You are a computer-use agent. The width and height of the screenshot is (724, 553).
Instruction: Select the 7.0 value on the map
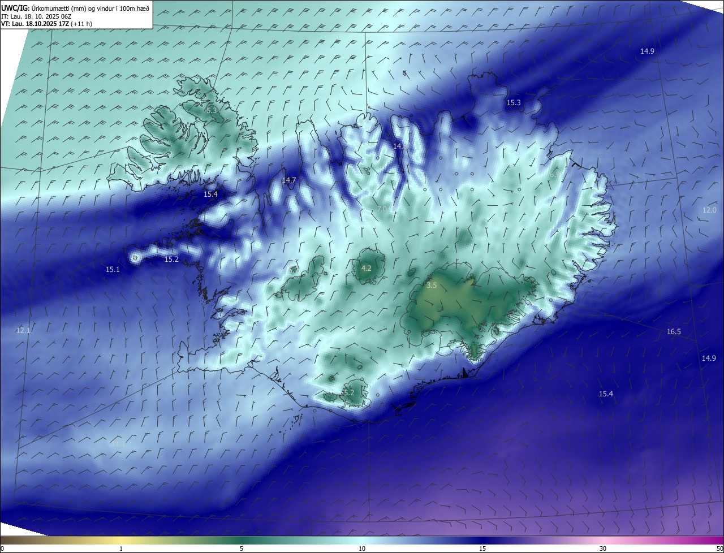pyautogui.click(x=382, y=209)
